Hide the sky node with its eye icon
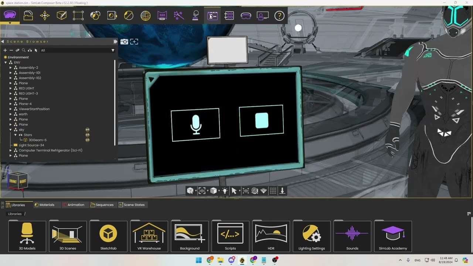 87,129
